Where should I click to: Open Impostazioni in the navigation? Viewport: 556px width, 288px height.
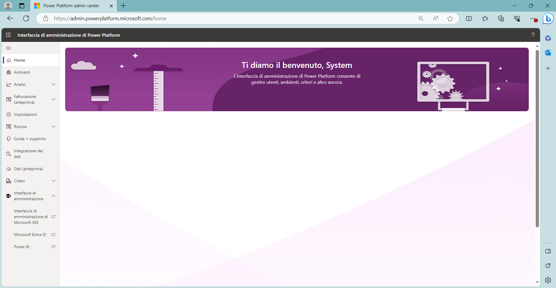tap(30, 115)
